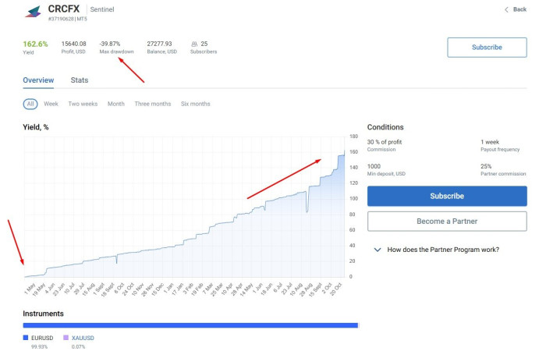The height and width of the screenshot is (351, 546).
Task: Go Back using the Back link
Action: tap(519, 9)
